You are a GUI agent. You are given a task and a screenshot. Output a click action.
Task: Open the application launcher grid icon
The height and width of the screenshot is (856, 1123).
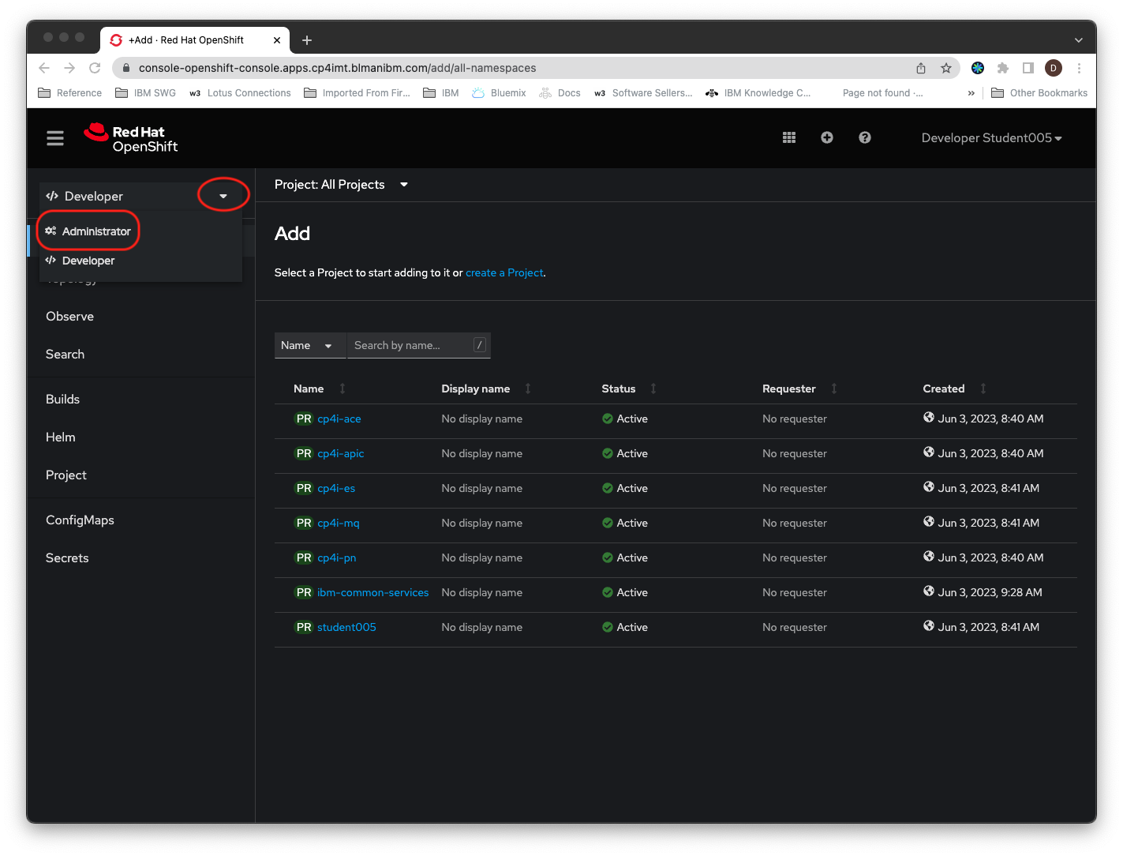point(789,137)
